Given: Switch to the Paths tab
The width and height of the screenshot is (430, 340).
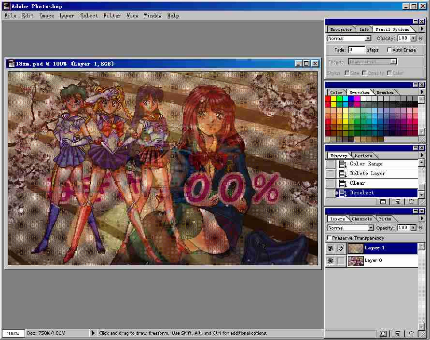Looking at the screenshot, I should (385, 219).
